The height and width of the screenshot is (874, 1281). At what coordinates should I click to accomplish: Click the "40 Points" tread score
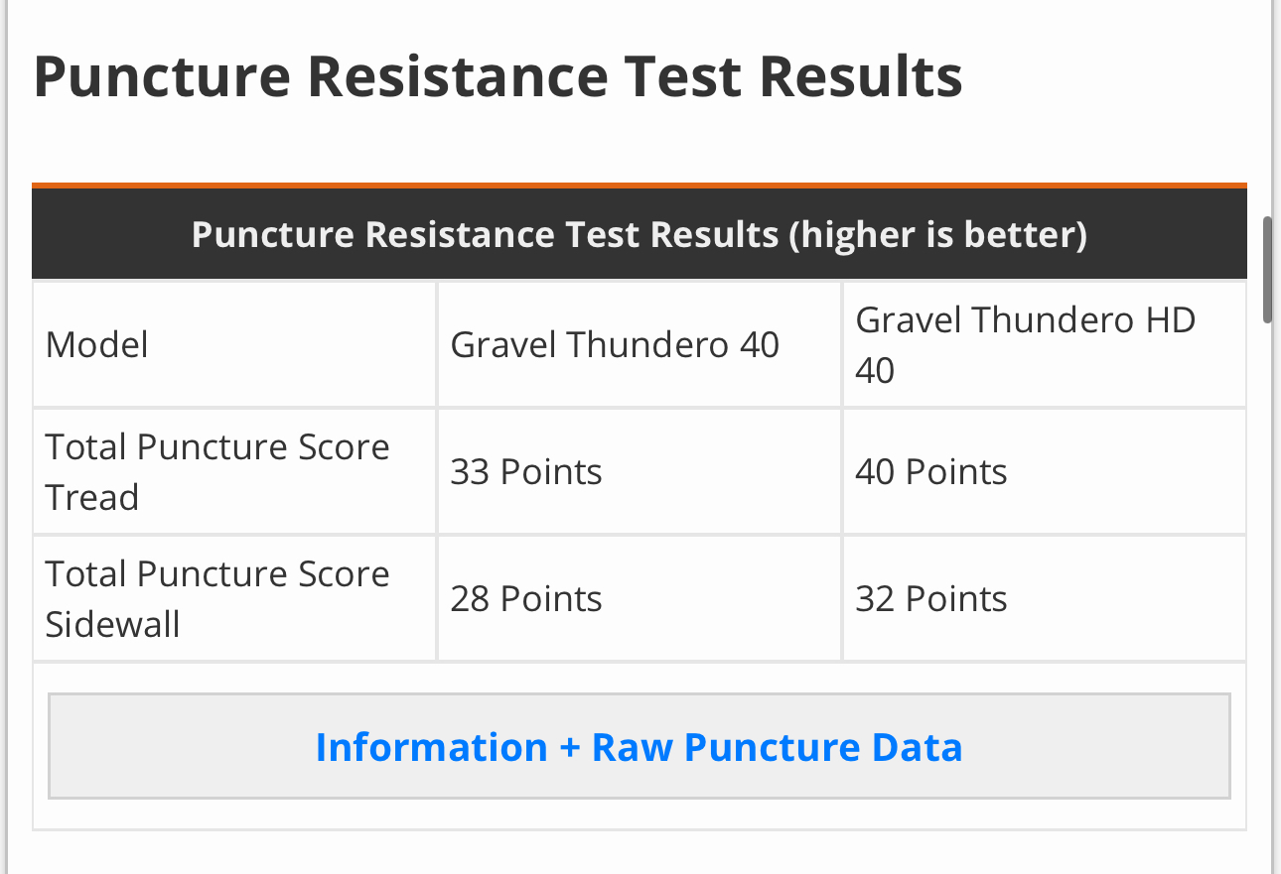pyautogui.click(x=931, y=471)
